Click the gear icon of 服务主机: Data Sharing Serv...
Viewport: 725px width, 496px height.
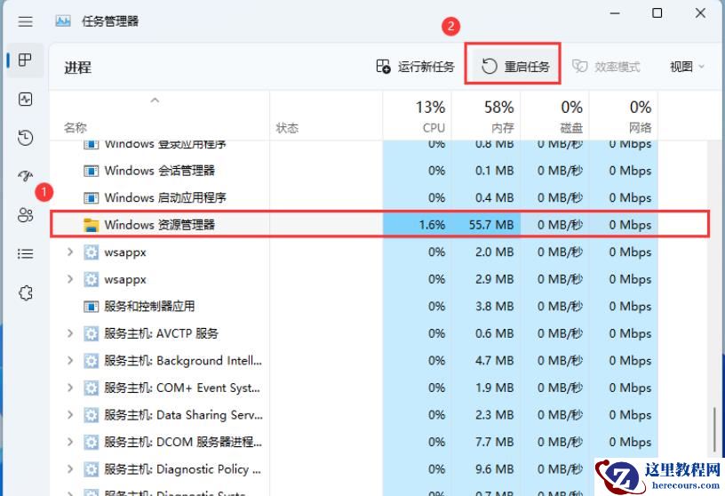click(92, 415)
